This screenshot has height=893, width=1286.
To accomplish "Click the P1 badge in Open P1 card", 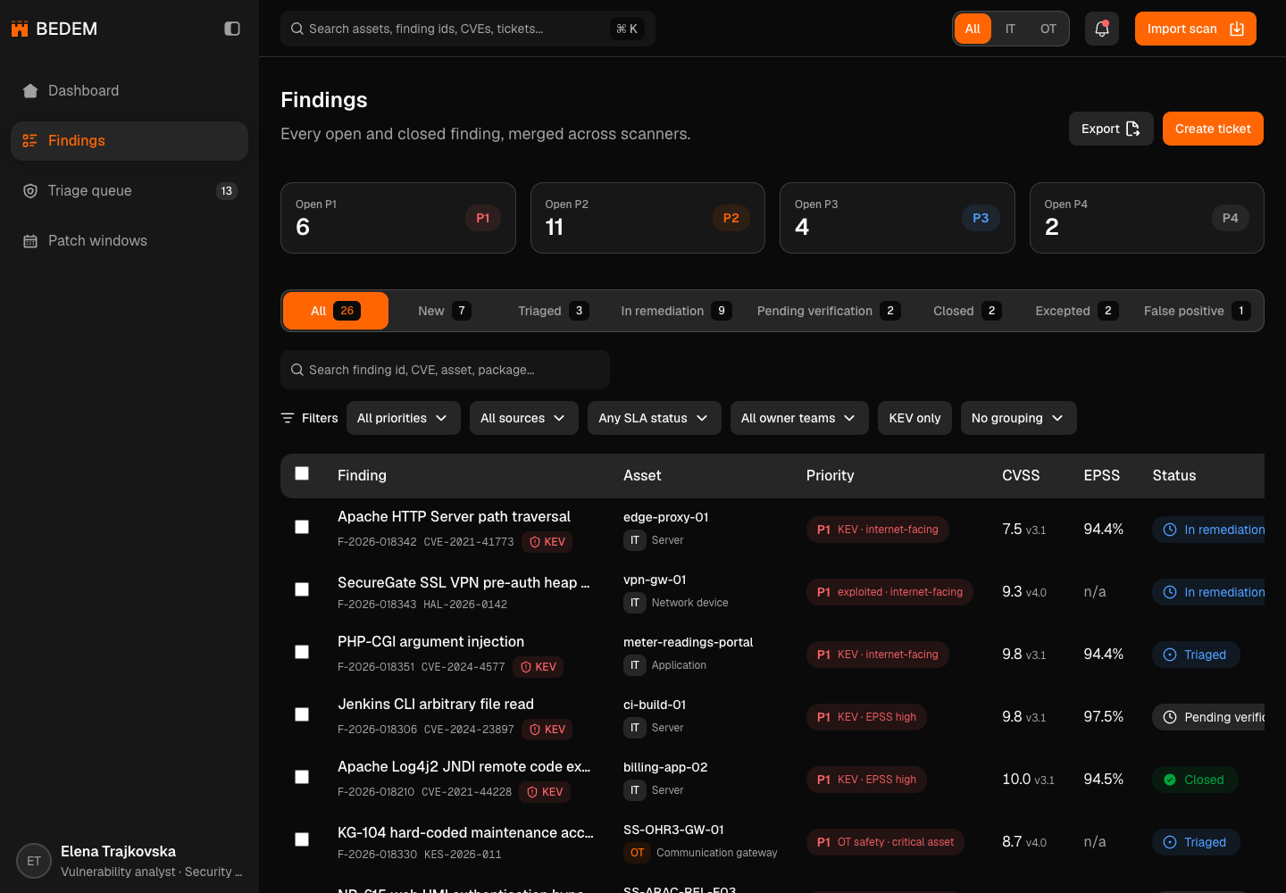I will coord(483,218).
